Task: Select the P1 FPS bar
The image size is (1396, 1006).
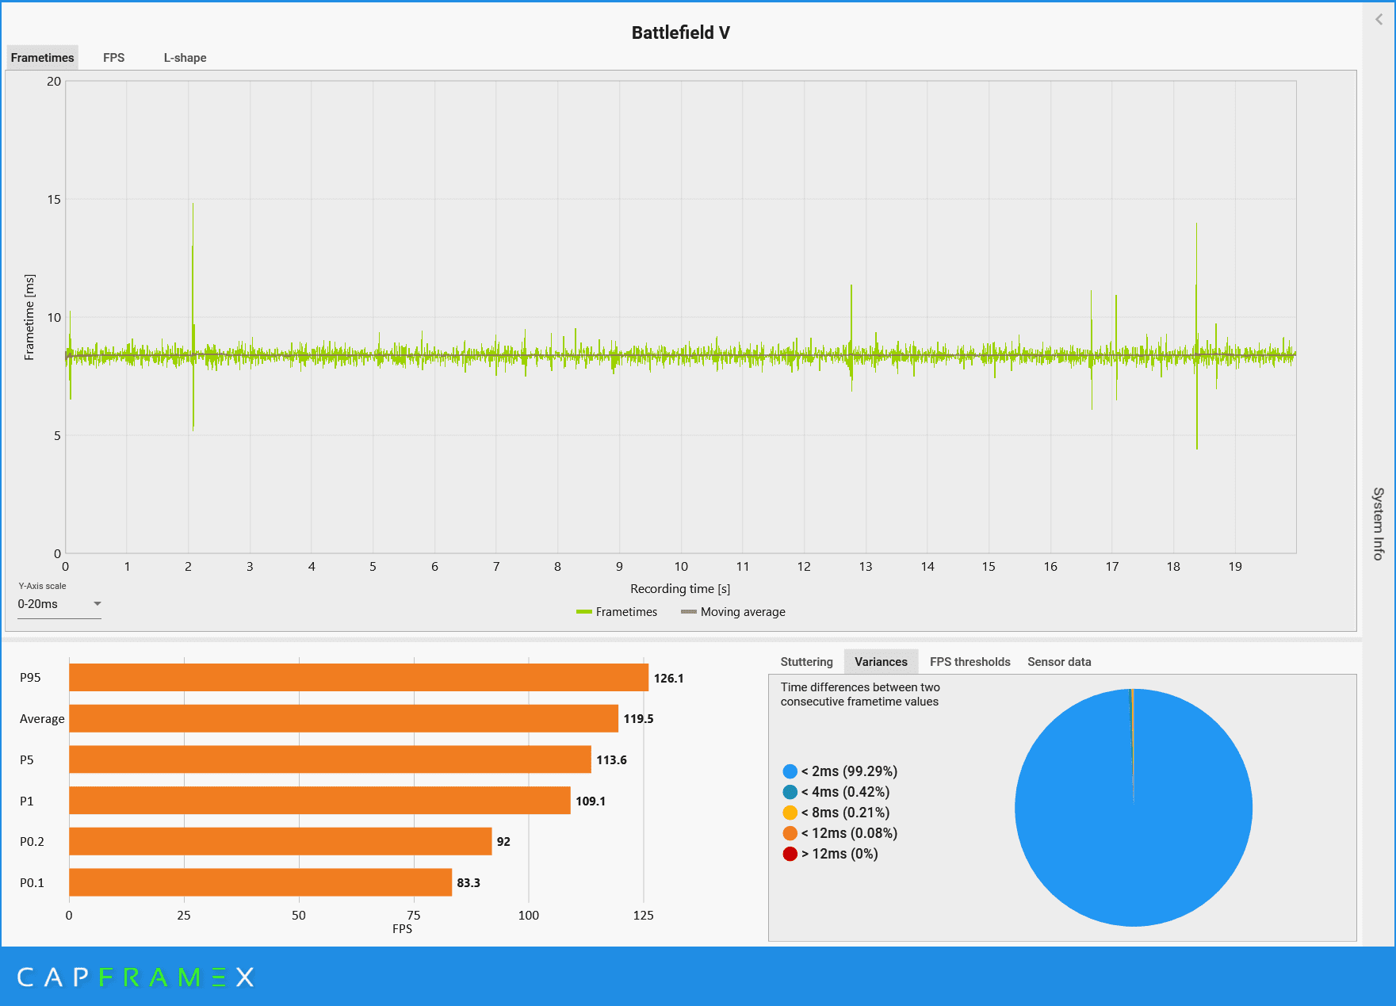Action: tap(319, 801)
